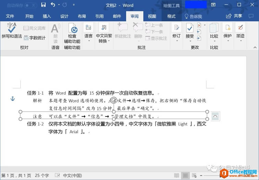Image resolution: width=259 pixels, height=180 pixels.
Task: Switch to Read Mode view icon
Action: (x=176, y=176)
